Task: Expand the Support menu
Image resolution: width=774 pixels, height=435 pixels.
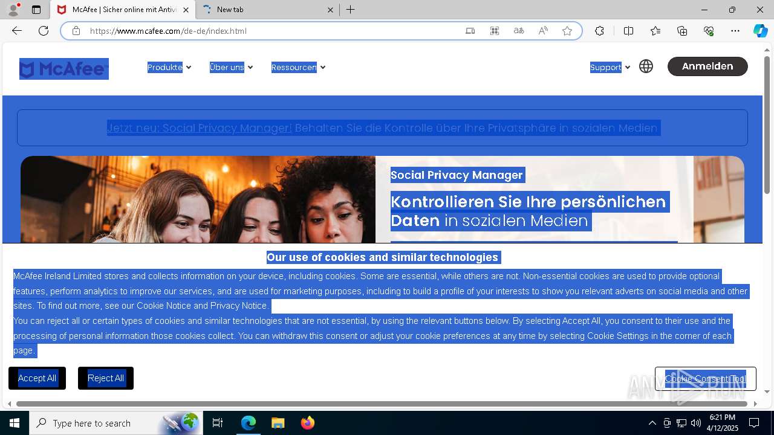Action: coord(610,67)
